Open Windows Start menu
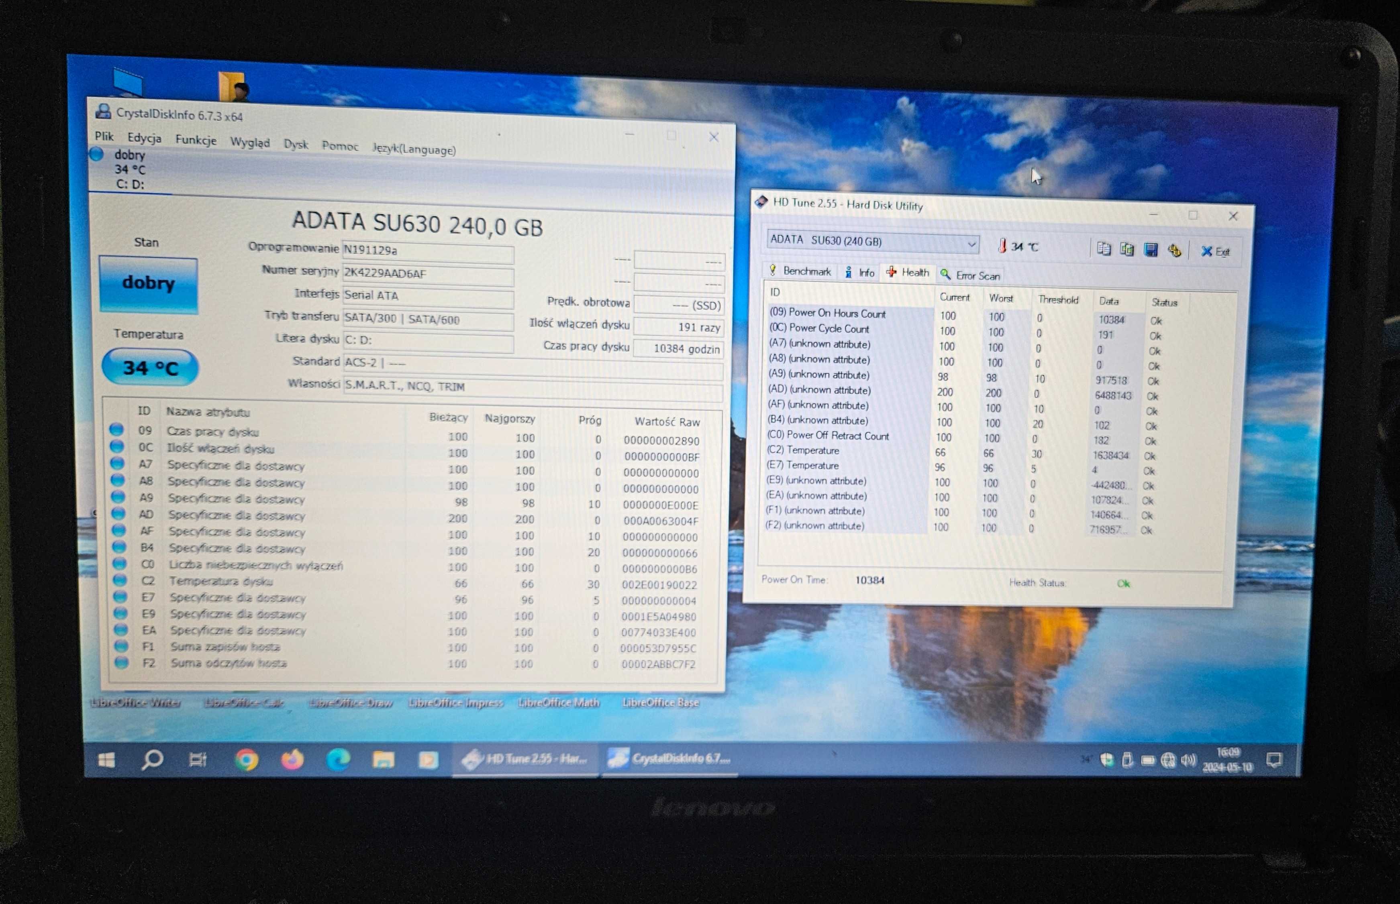1400x904 pixels. pyautogui.click(x=106, y=760)
